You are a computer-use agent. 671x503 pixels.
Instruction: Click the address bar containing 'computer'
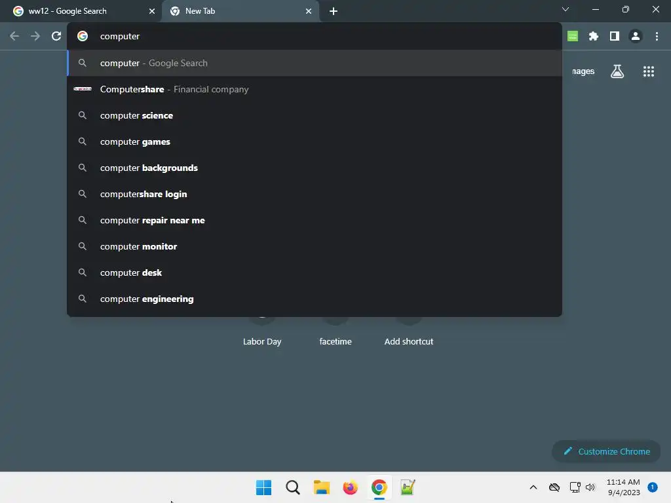pos(315,37)
